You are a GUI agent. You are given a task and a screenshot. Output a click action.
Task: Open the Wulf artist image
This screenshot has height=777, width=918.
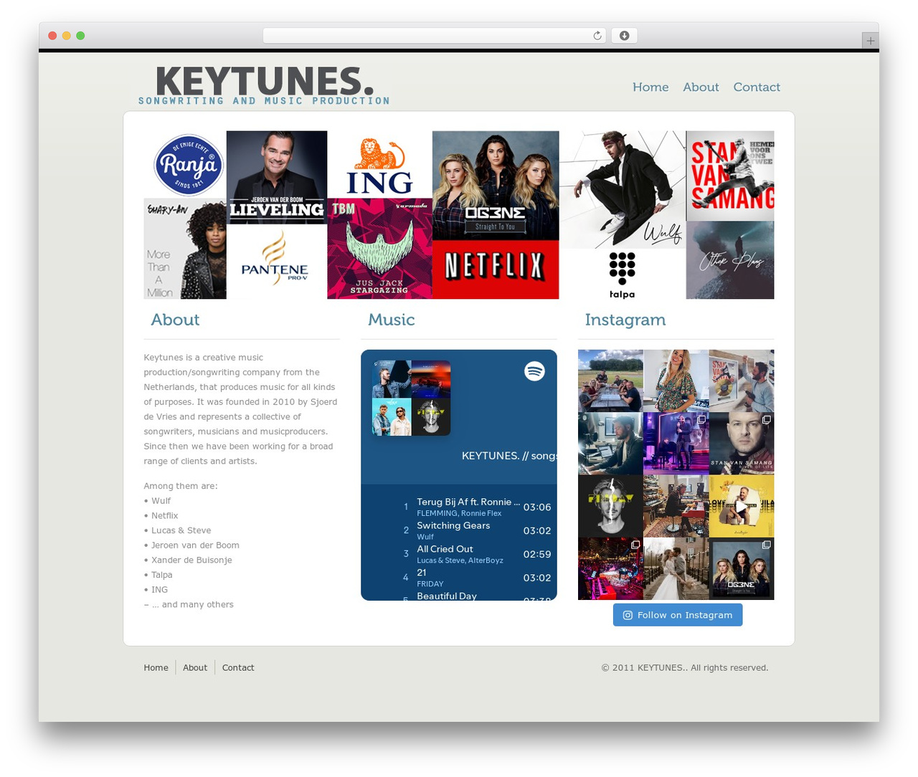point(623,190)
